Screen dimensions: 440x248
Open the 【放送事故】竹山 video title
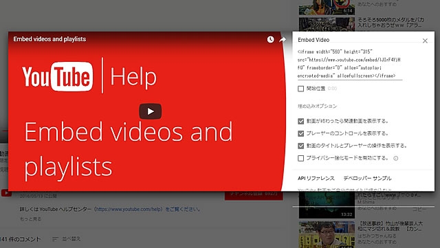390,226
